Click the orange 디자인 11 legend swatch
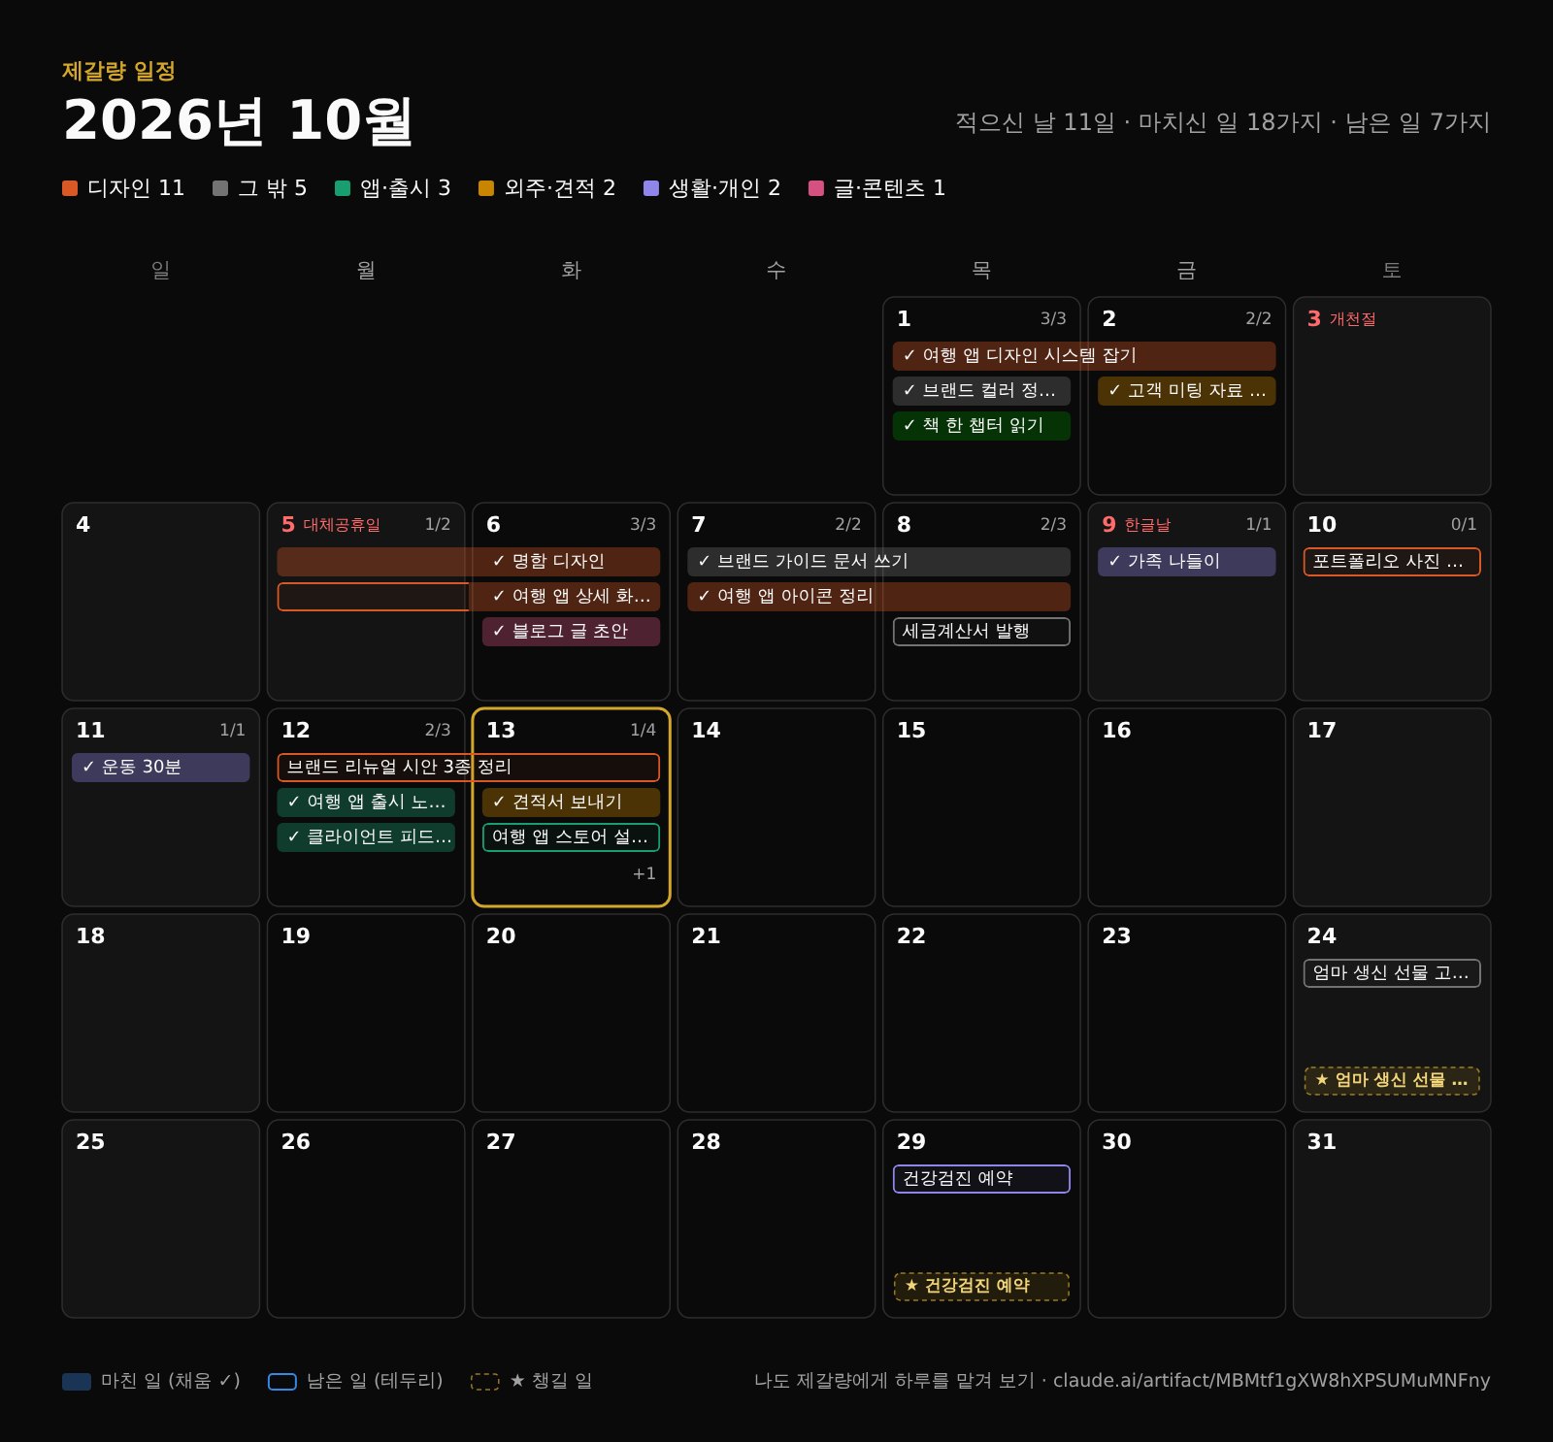Screen dimensions: 1553x1442 coord(70,188)
